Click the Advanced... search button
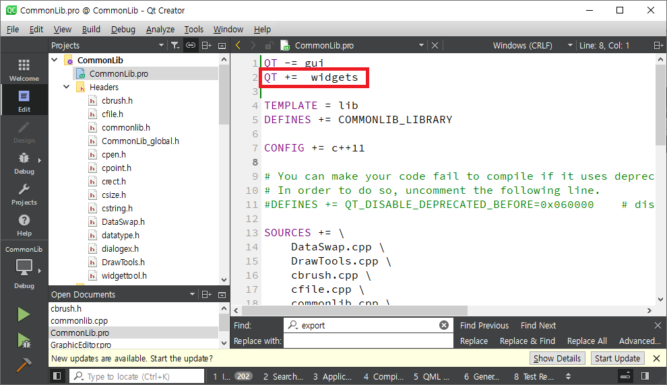The height and width of the screenshot is (385, 667). click(x=639, y=341)
